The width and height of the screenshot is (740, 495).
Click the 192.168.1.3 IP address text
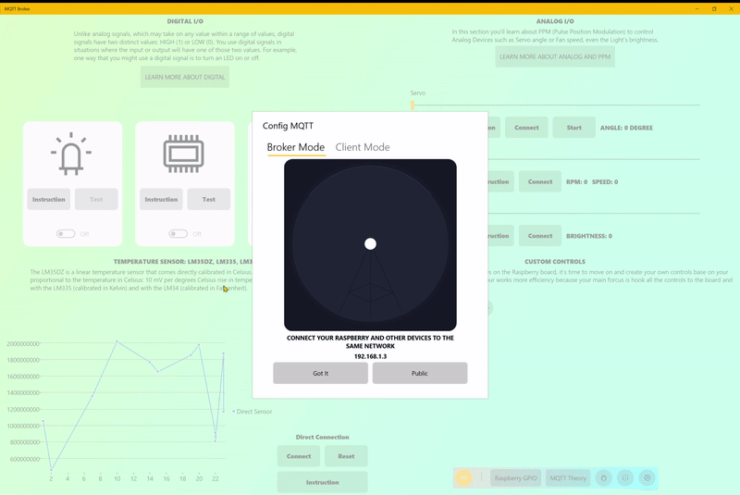pos(371,356)
